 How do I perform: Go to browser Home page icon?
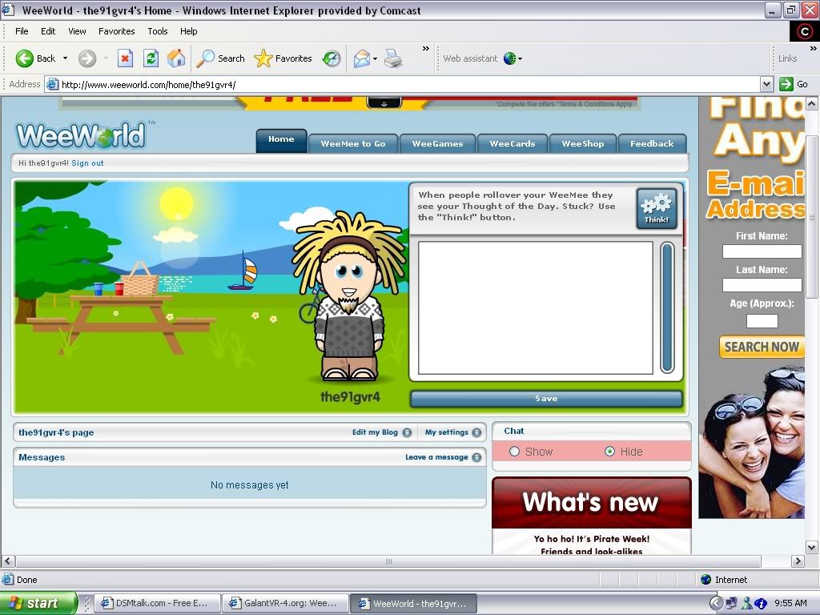coord(176,58)
